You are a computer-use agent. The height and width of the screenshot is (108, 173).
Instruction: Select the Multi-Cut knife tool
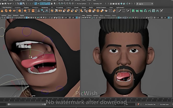[120, 11]
